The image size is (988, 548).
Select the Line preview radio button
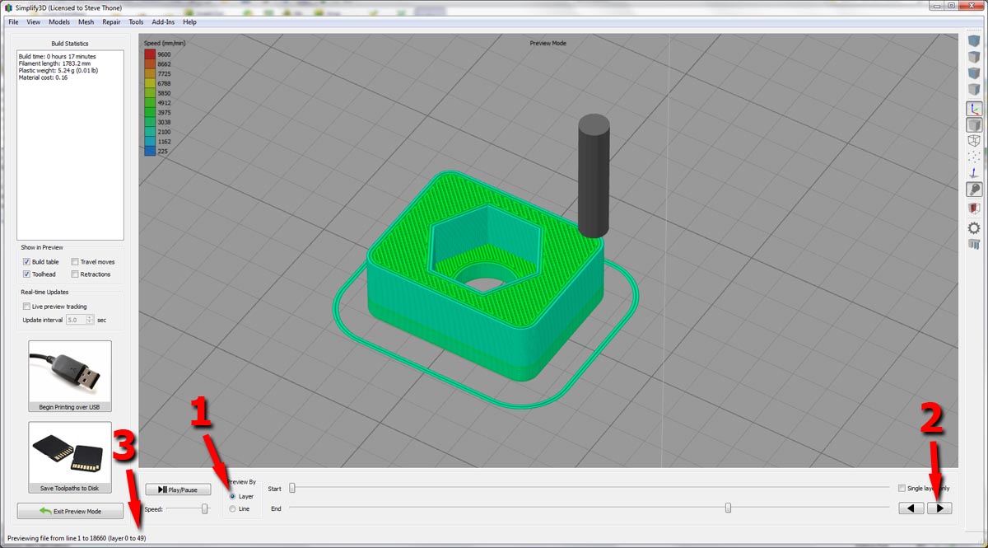pyautogui.click(x=233, y=509)
